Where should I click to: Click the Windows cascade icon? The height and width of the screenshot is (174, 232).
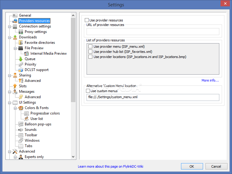pos(21,140)
